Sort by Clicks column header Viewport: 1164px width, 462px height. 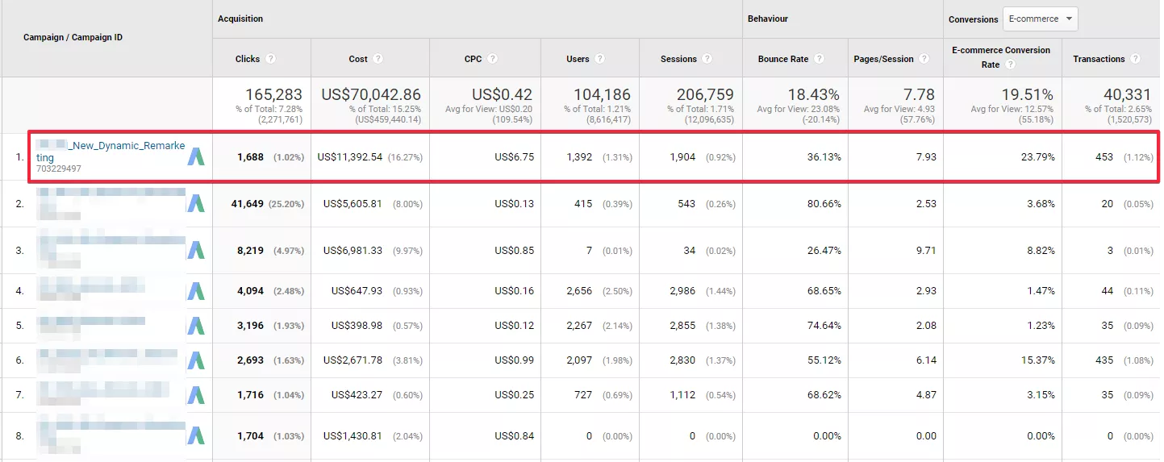click(248, 59)
